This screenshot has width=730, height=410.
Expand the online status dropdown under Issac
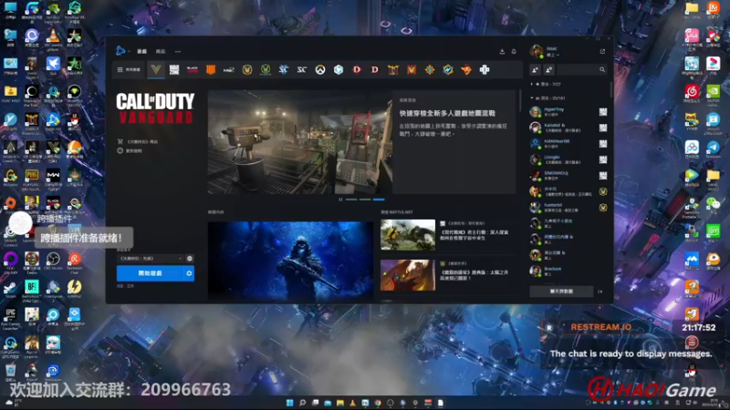[553, 56]
